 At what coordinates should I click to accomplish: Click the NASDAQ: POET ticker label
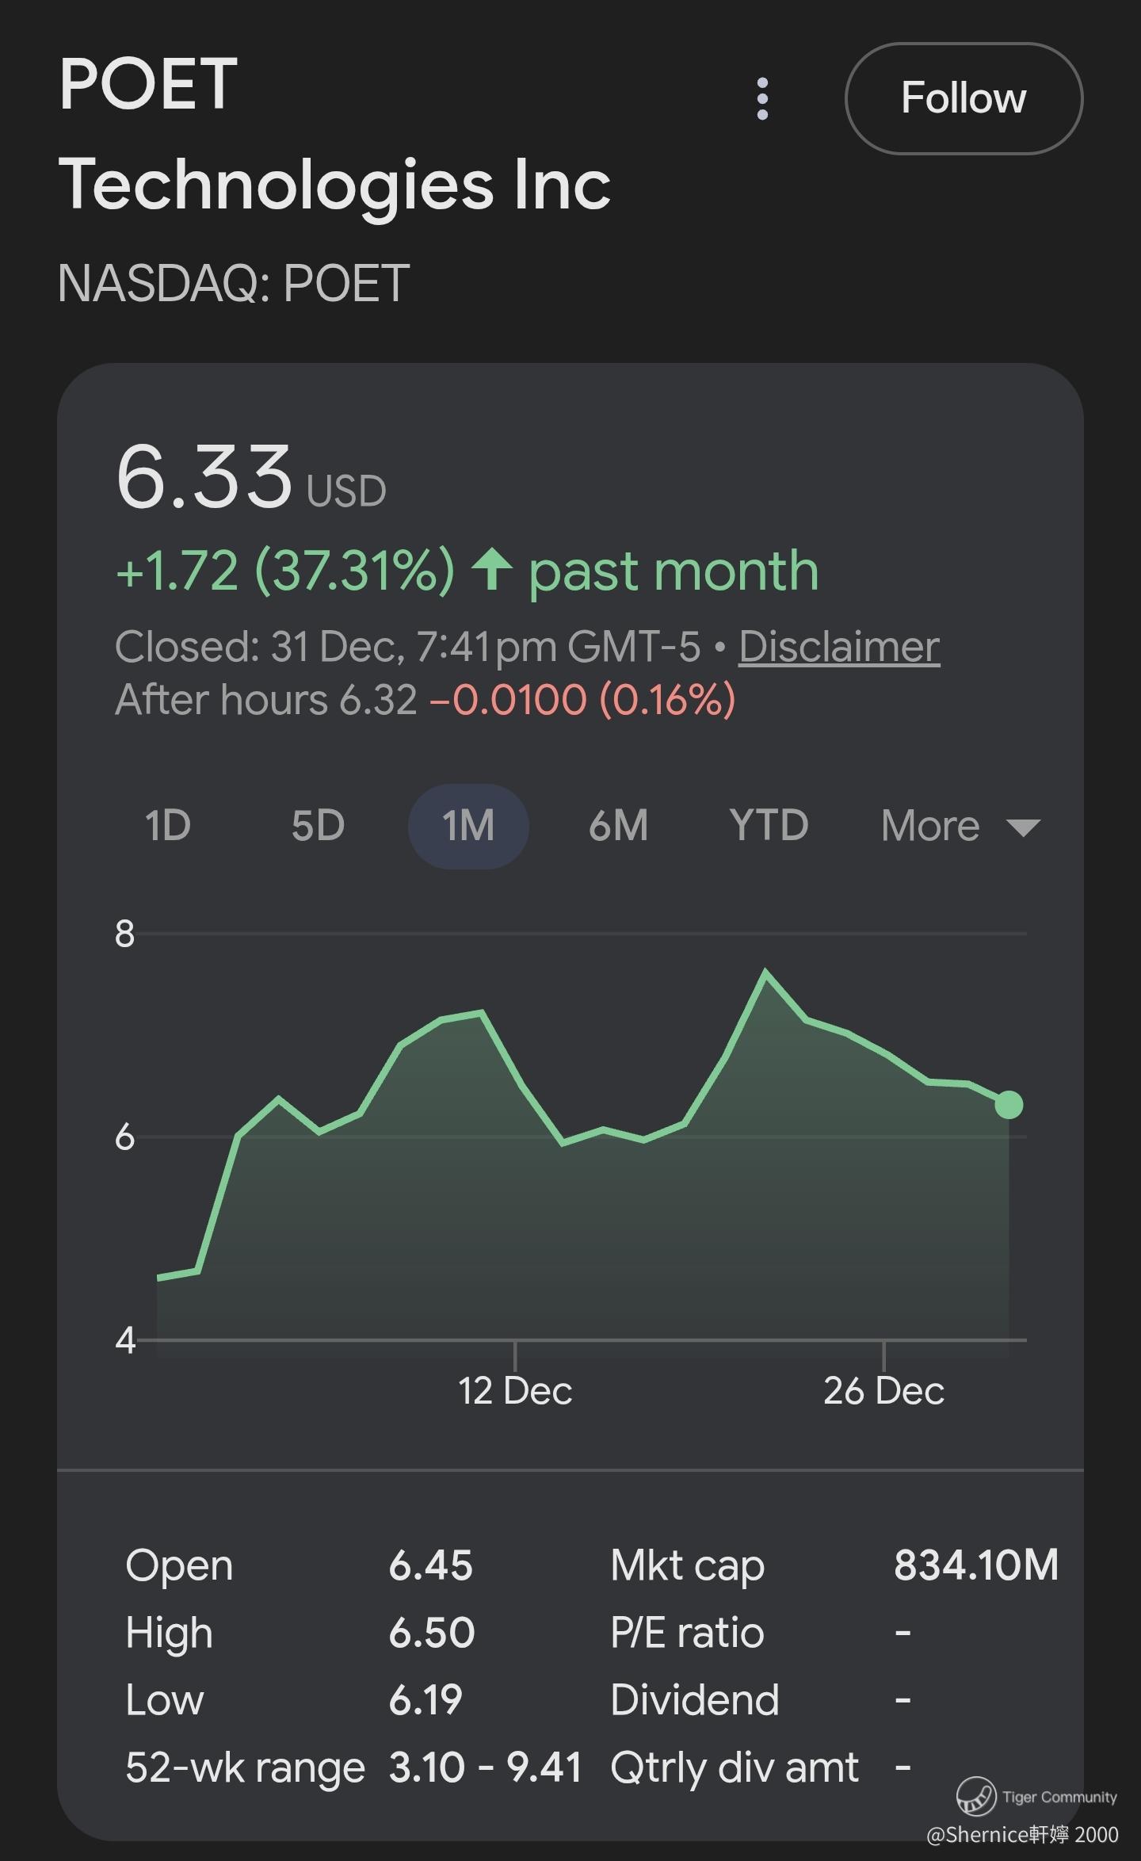coord(234,284)
